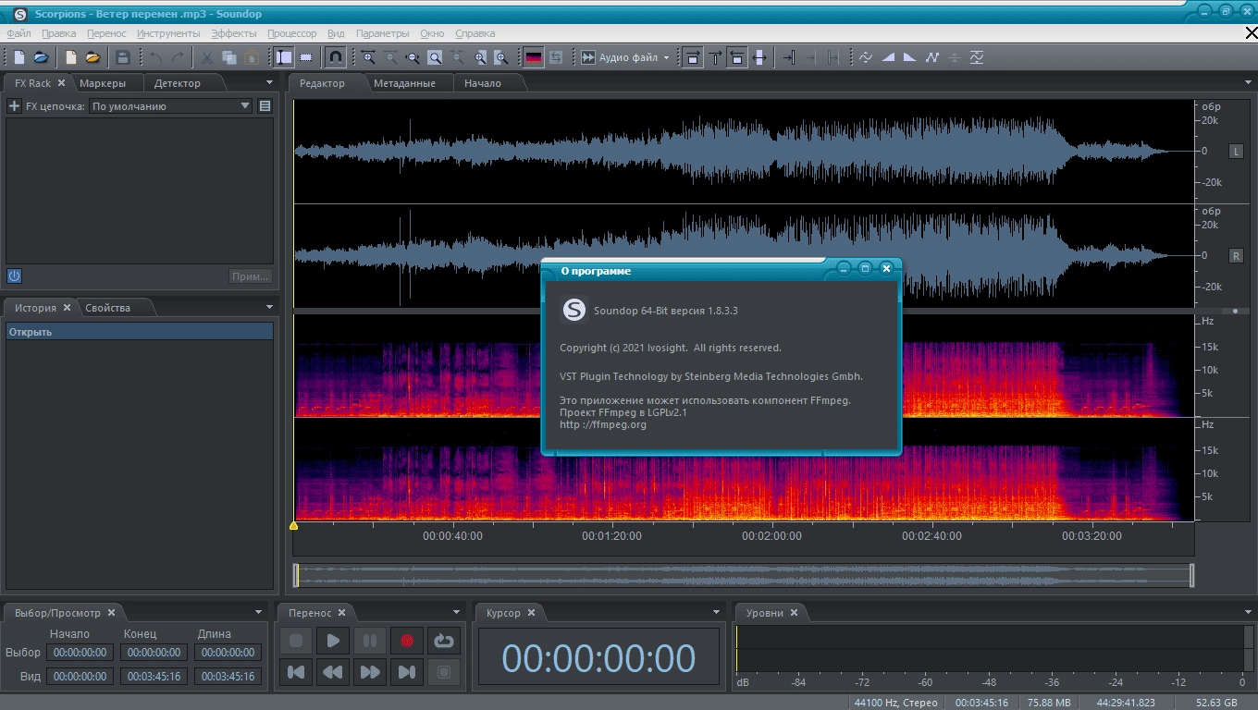Zoom in horizontally with the first magnifier icon
The width and height of the screenshot is (1258, 710).
pyautogui.click(x=368, y=57)
